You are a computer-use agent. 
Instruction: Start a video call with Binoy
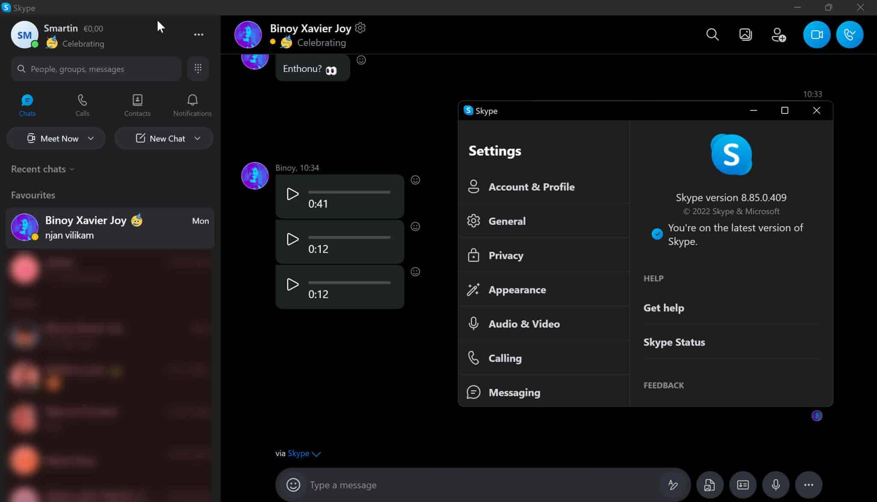click(x=817, y=35)
